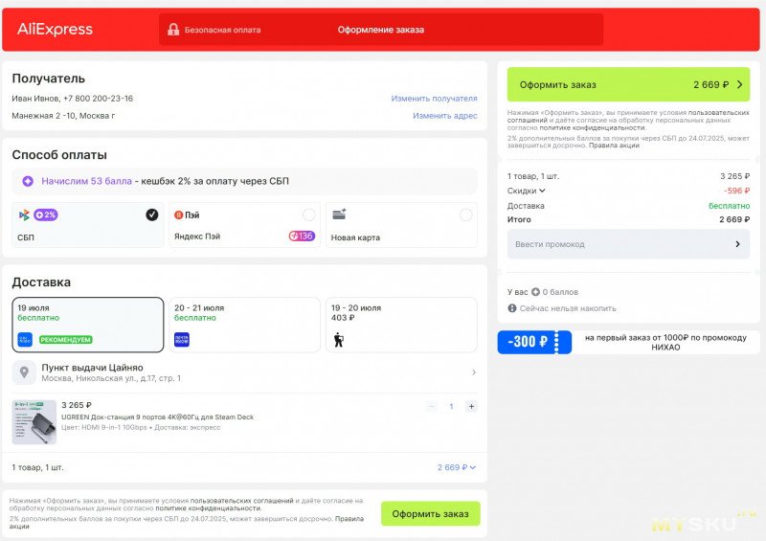Increase product quantity with plus button
The width and height of the screenshot is (766, 541).
click(x=471, y=406)
